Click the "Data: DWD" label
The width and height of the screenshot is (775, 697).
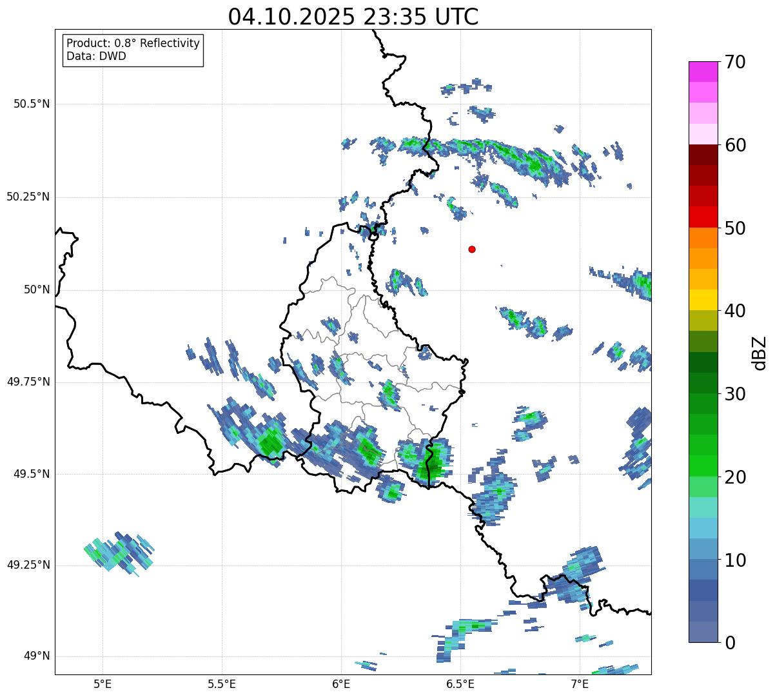[96, 56]
